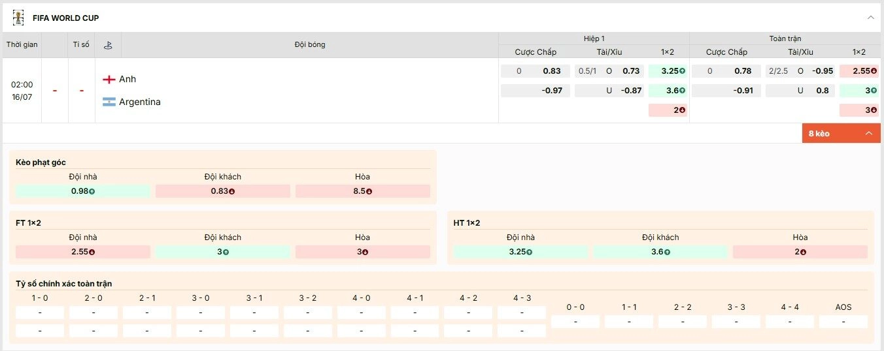Open the Argentina team name
Screen dimensions: 884x351
[x=140, y=102]
